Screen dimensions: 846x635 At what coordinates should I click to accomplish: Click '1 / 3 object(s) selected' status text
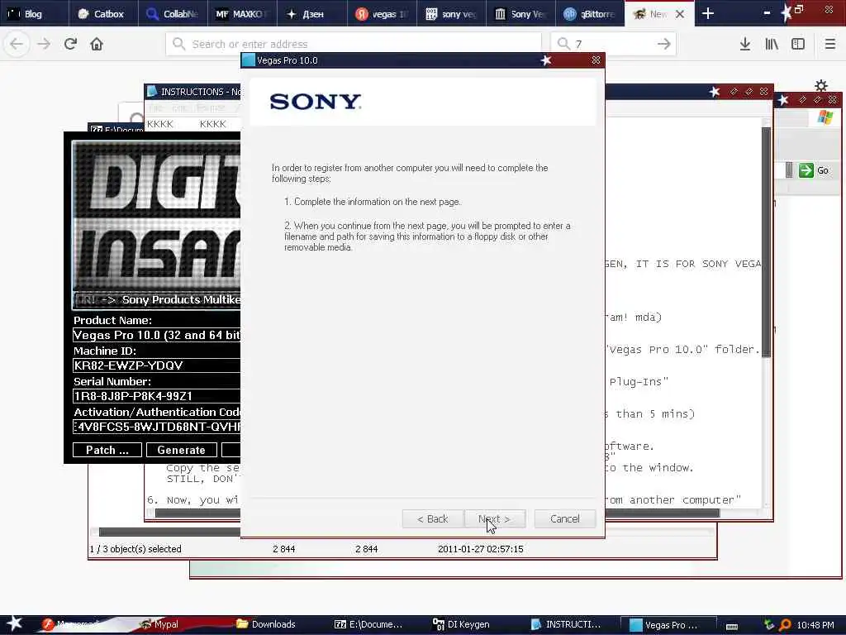click(x=135, y=549)
